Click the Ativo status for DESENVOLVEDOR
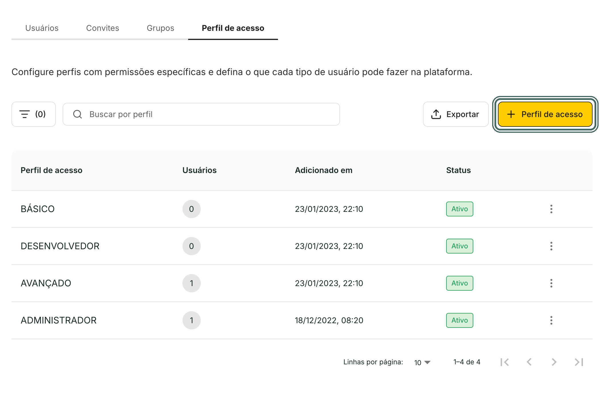 pyautogui.click(x=460, y=246)
